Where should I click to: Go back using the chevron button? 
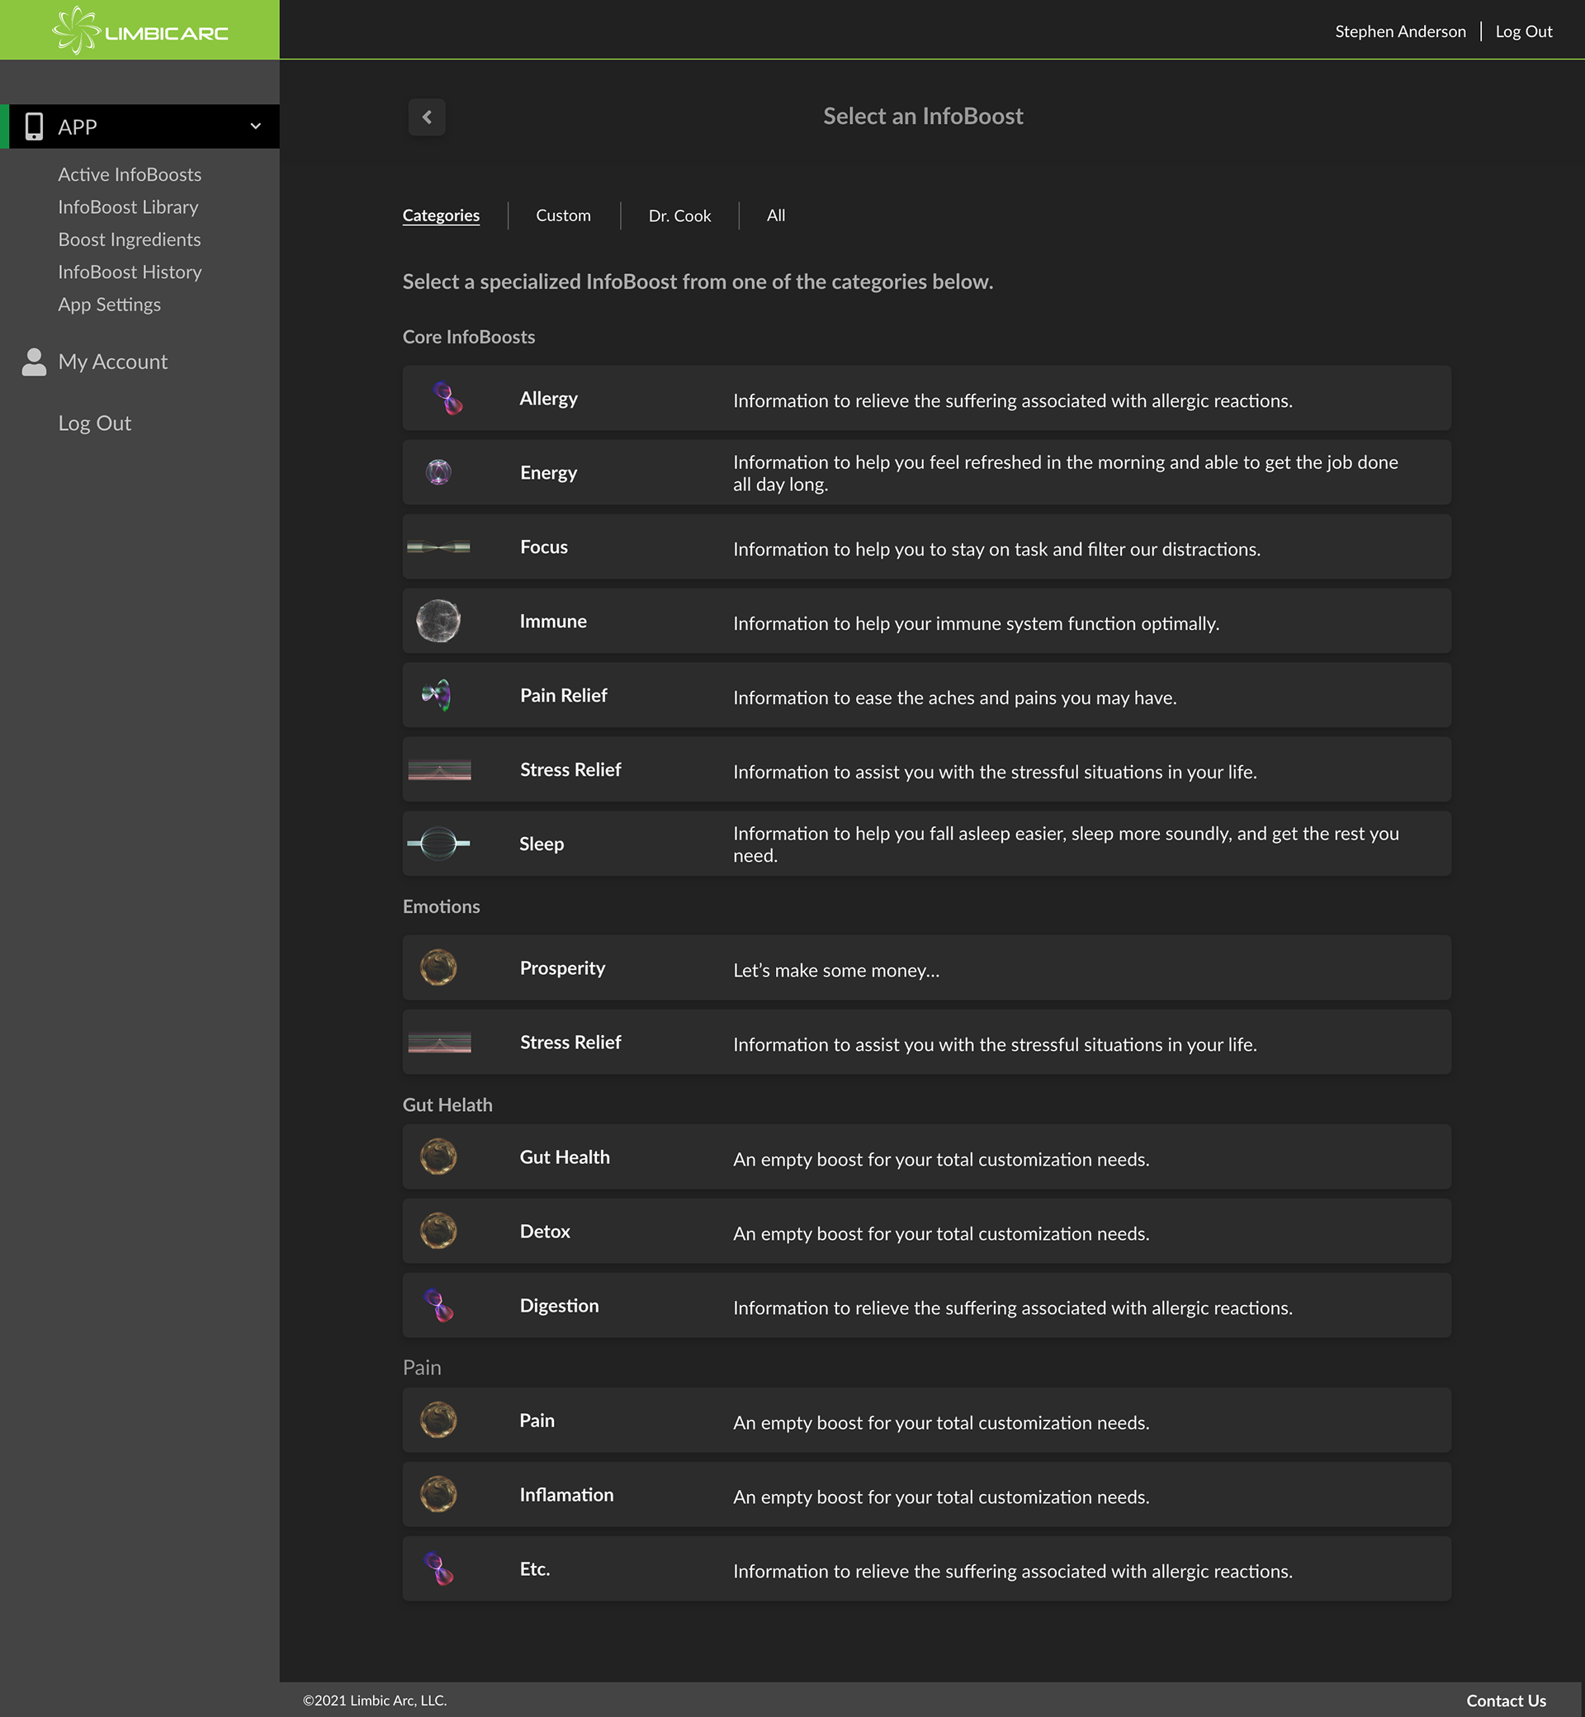(x=426, y=116)
